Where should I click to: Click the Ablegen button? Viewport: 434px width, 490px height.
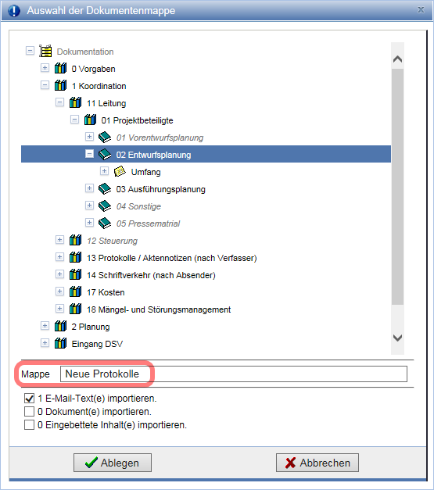coord(113,463)
